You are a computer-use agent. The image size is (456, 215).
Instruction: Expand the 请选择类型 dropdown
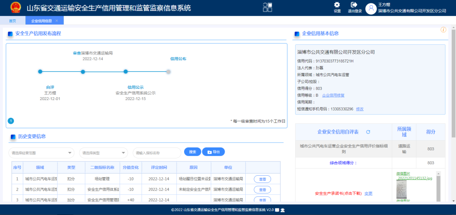click(123, 153)
